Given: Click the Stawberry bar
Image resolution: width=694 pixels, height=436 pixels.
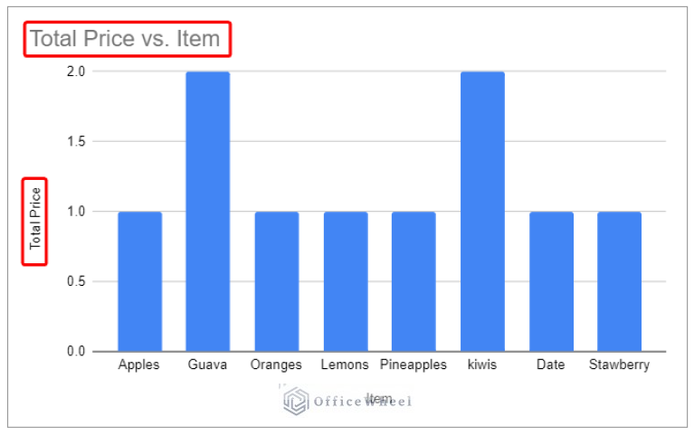Looking at the screenshot, I should coord(619,281).
